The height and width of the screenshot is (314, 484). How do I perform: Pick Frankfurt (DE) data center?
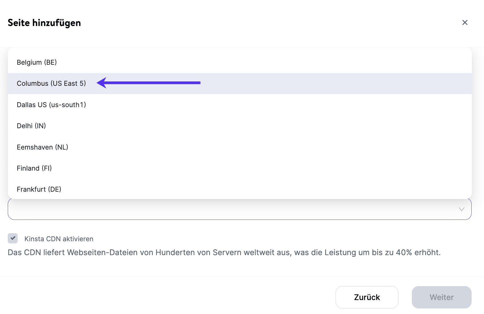(x=39, y=190)
